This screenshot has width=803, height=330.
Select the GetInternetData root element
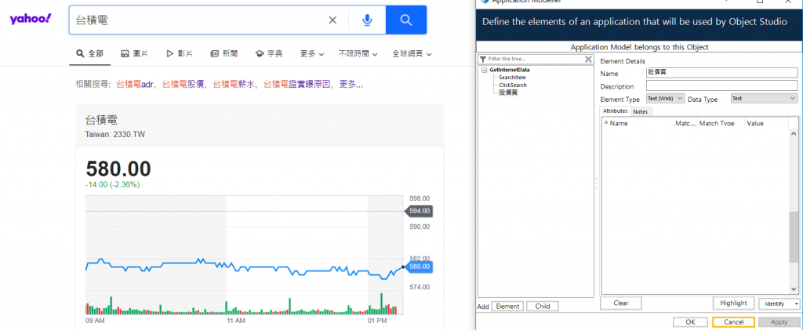tap(510, 70)
